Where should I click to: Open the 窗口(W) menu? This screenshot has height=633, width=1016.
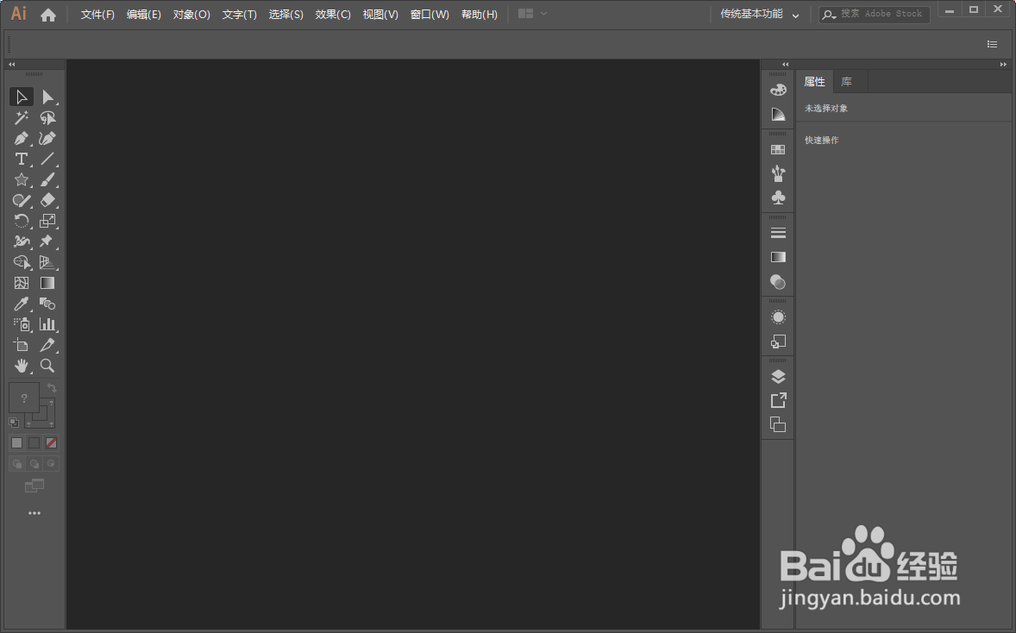tap(430, 15)
